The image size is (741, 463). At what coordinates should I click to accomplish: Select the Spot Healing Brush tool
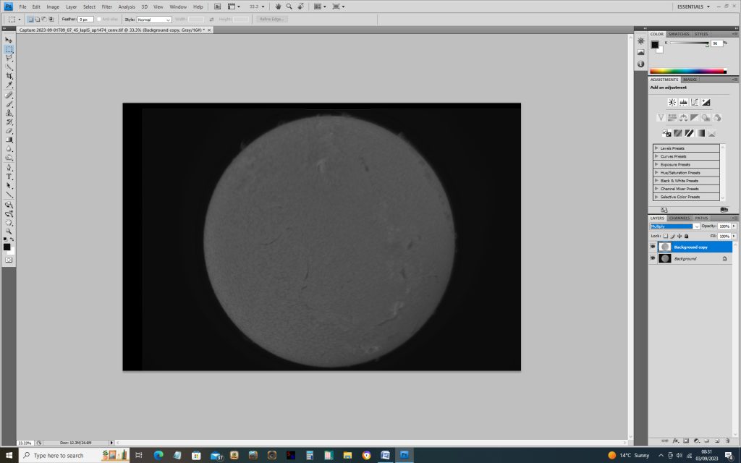pos(9,95)
